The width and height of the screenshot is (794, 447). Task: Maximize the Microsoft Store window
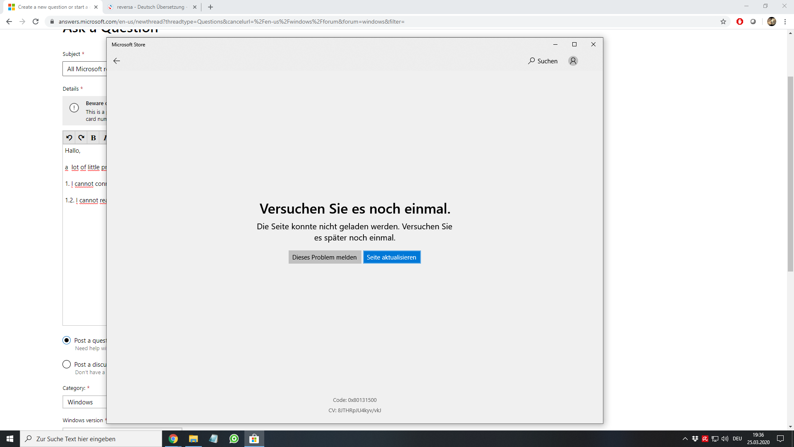[x=574, y=44]
